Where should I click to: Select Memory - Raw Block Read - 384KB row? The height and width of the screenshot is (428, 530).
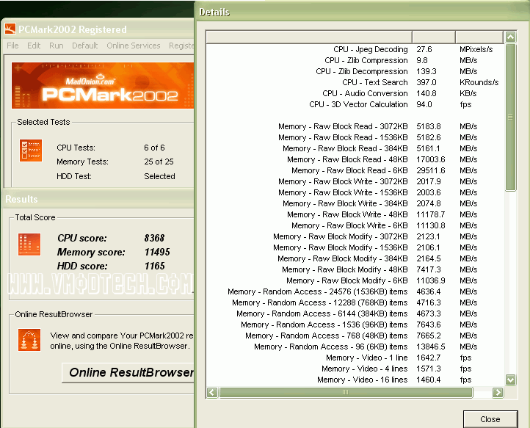(355, 148)
